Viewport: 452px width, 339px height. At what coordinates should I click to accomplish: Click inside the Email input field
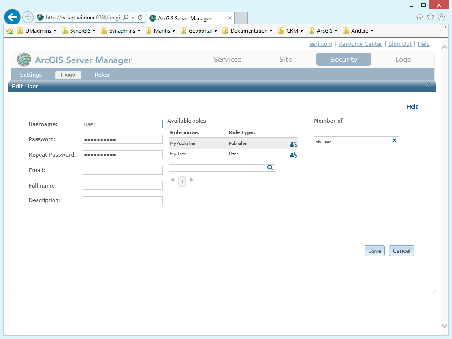coord(122,170)
